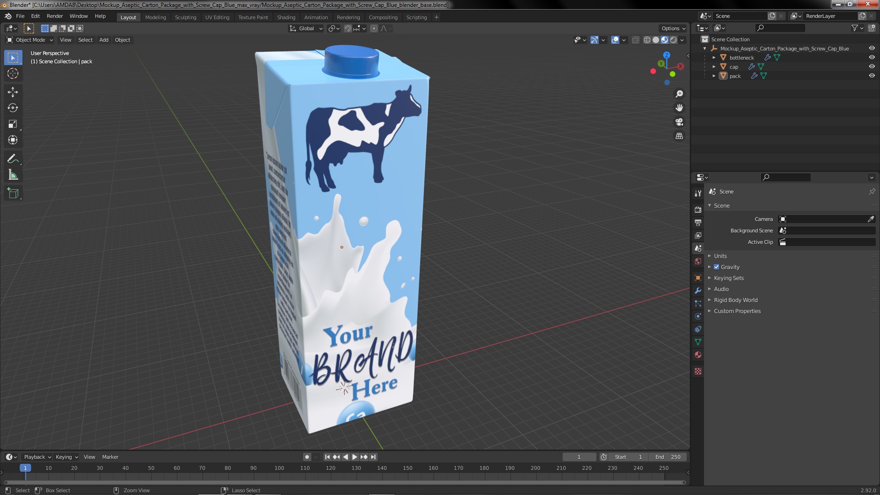Play the animation forward

pos(355,457)
